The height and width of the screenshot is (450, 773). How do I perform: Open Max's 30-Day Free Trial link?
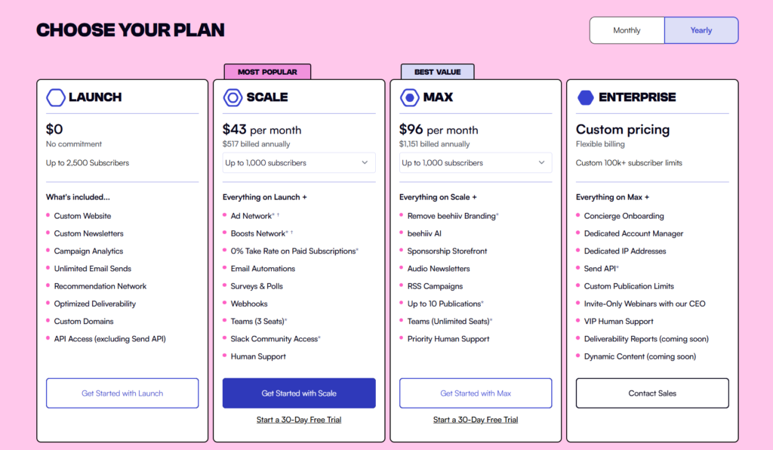pyautogui.click(x=475, y=419)
